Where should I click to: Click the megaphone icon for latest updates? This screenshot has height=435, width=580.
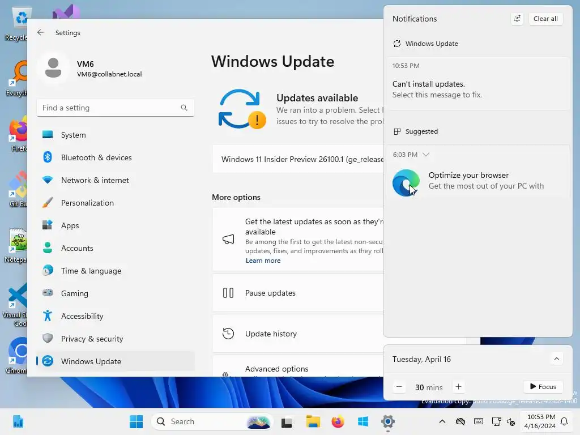pyautogui.click(x=228, y=240)
